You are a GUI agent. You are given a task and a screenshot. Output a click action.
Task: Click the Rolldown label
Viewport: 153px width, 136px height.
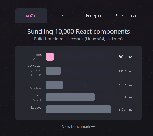click(x=35, y=67)
